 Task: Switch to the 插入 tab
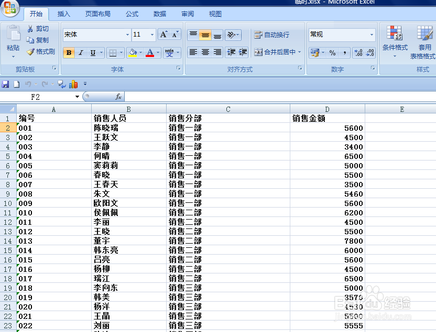(x=64, y=14)
